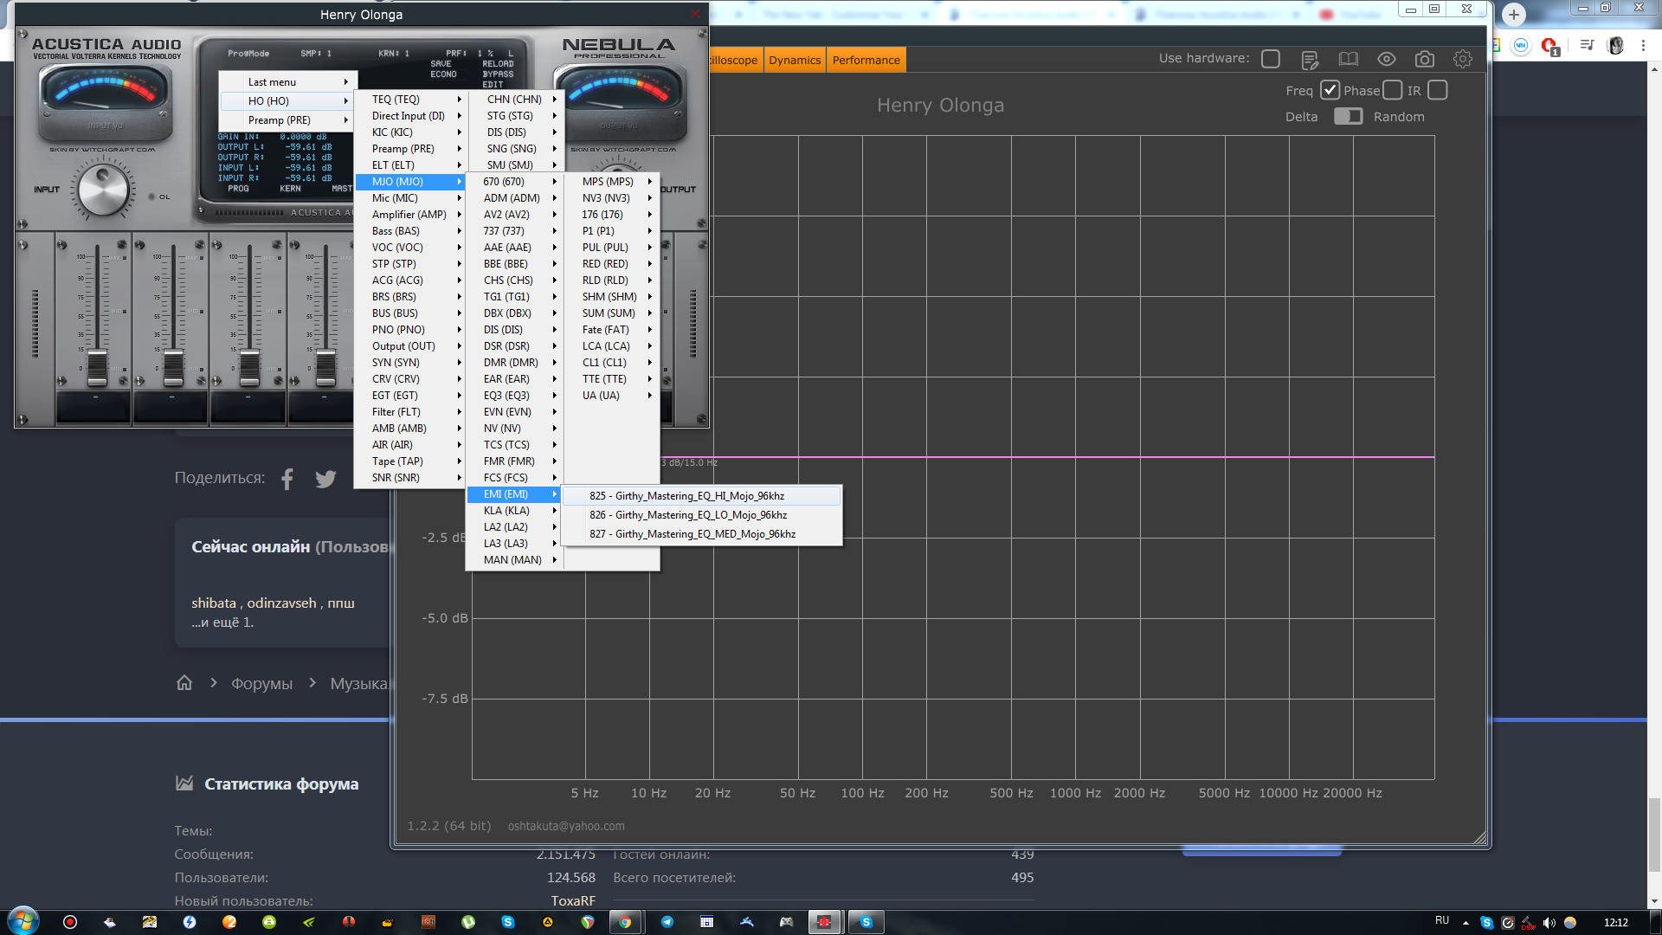Open Telegram from the taskbar
1662x935 pixels.
click(x=667, y=922)
